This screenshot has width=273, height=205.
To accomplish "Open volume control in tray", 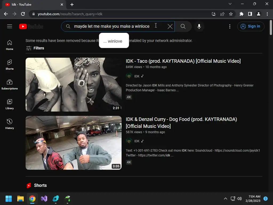I will coord(239,199).
